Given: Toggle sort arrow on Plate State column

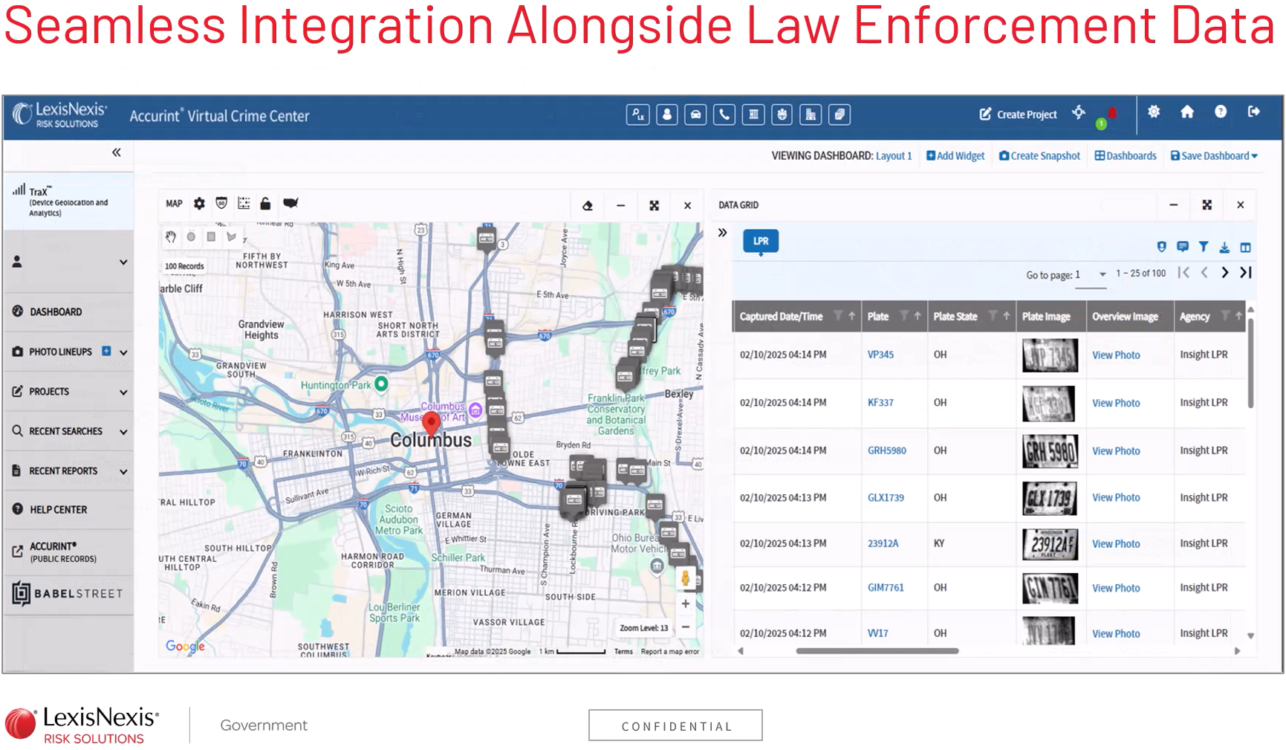Looking at the screenshot, I should pyautogui.click(x=1007, y=316).
